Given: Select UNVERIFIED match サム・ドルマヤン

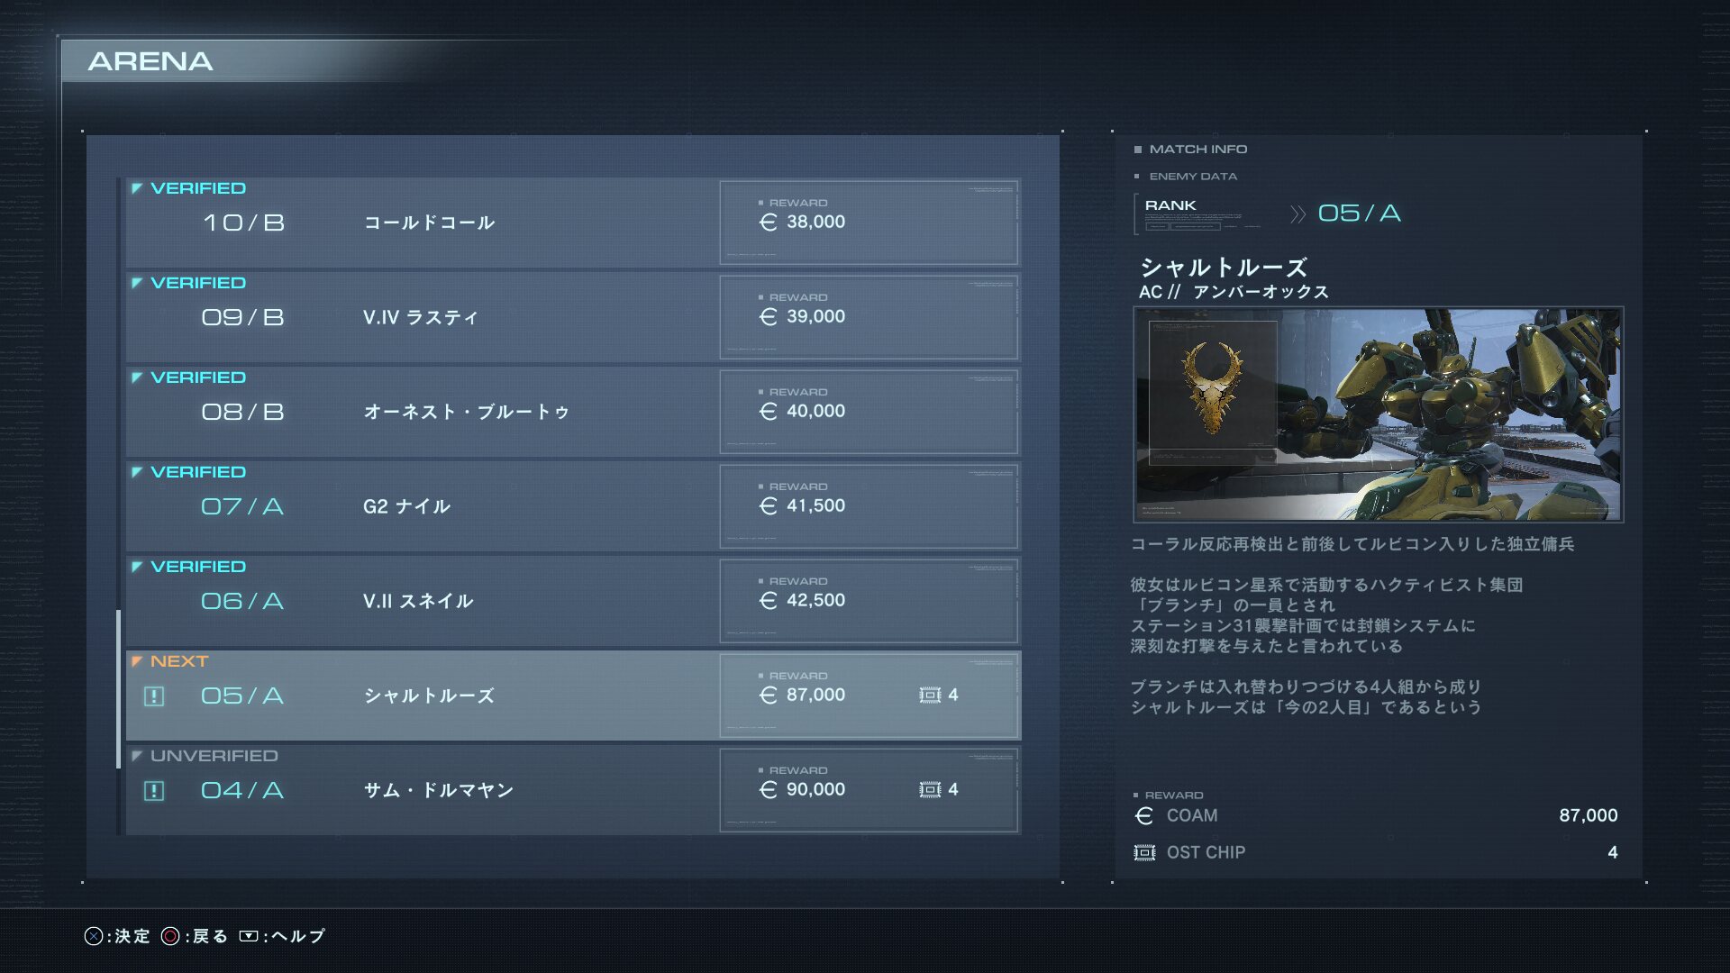Looking at the screenshot, I should point(573,790).
